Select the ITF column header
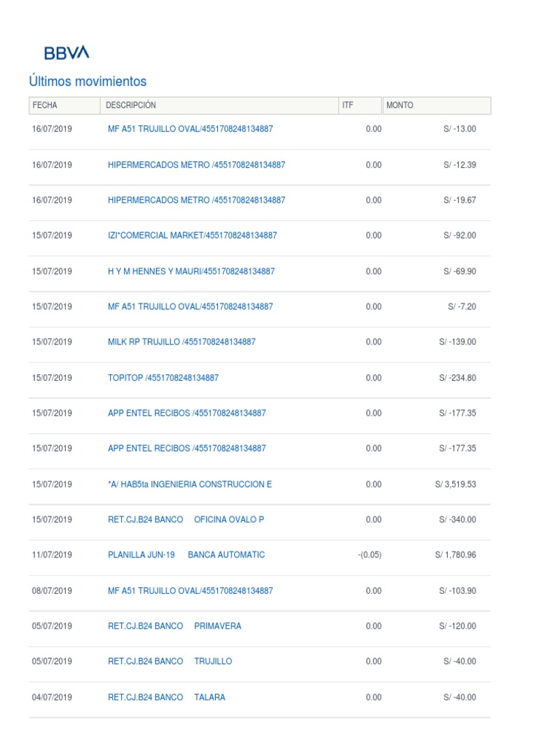The width and height of the screenshot is (560, 747). click(348, 106)
